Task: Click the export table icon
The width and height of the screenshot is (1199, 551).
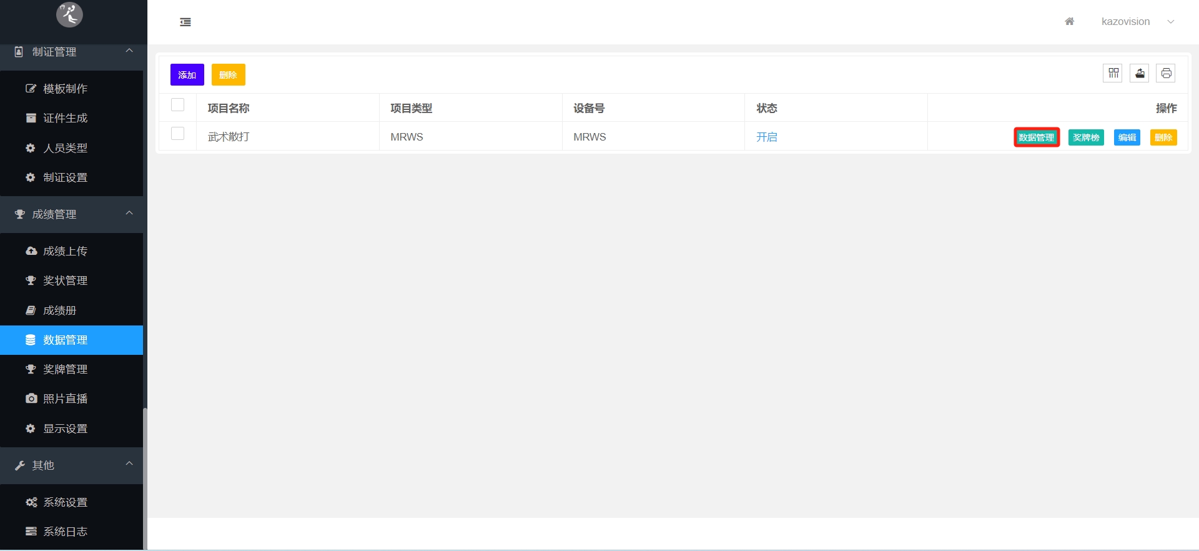Action: pyautogui.click(x=1140, y=74)
